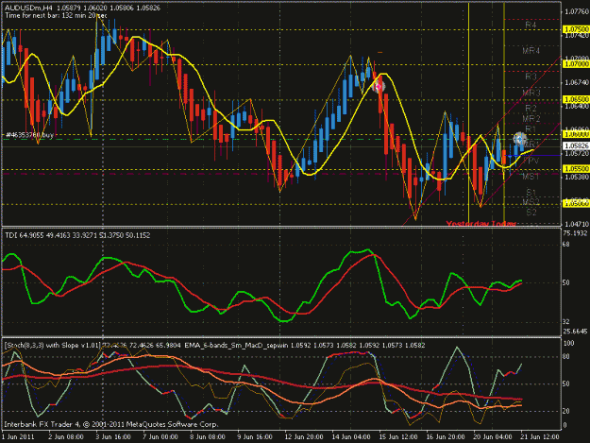Click the pink sell signal marker near 15 Jun
Image resolution: width=590 pixels, height=443 pixels.
click(379, 87)
